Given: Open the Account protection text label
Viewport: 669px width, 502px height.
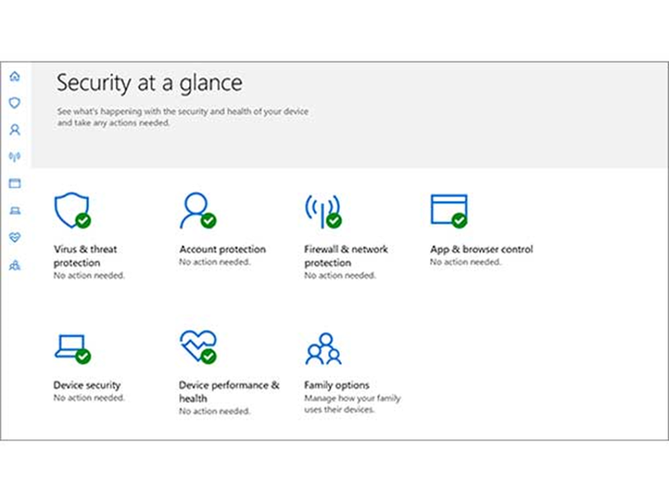Looking at the screenshot, I should point(222,250).
